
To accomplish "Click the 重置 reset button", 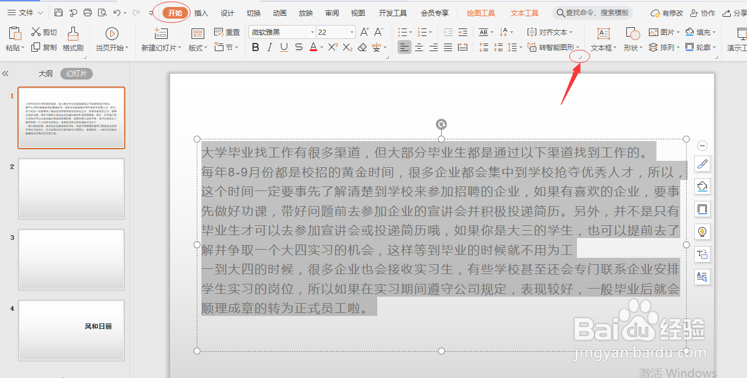I will point(227,33).
